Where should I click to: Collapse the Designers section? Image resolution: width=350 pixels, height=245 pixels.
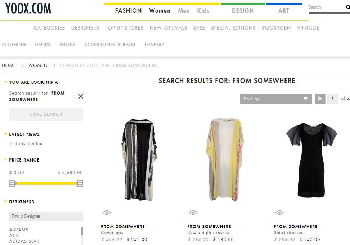click(x=6, y=201)
